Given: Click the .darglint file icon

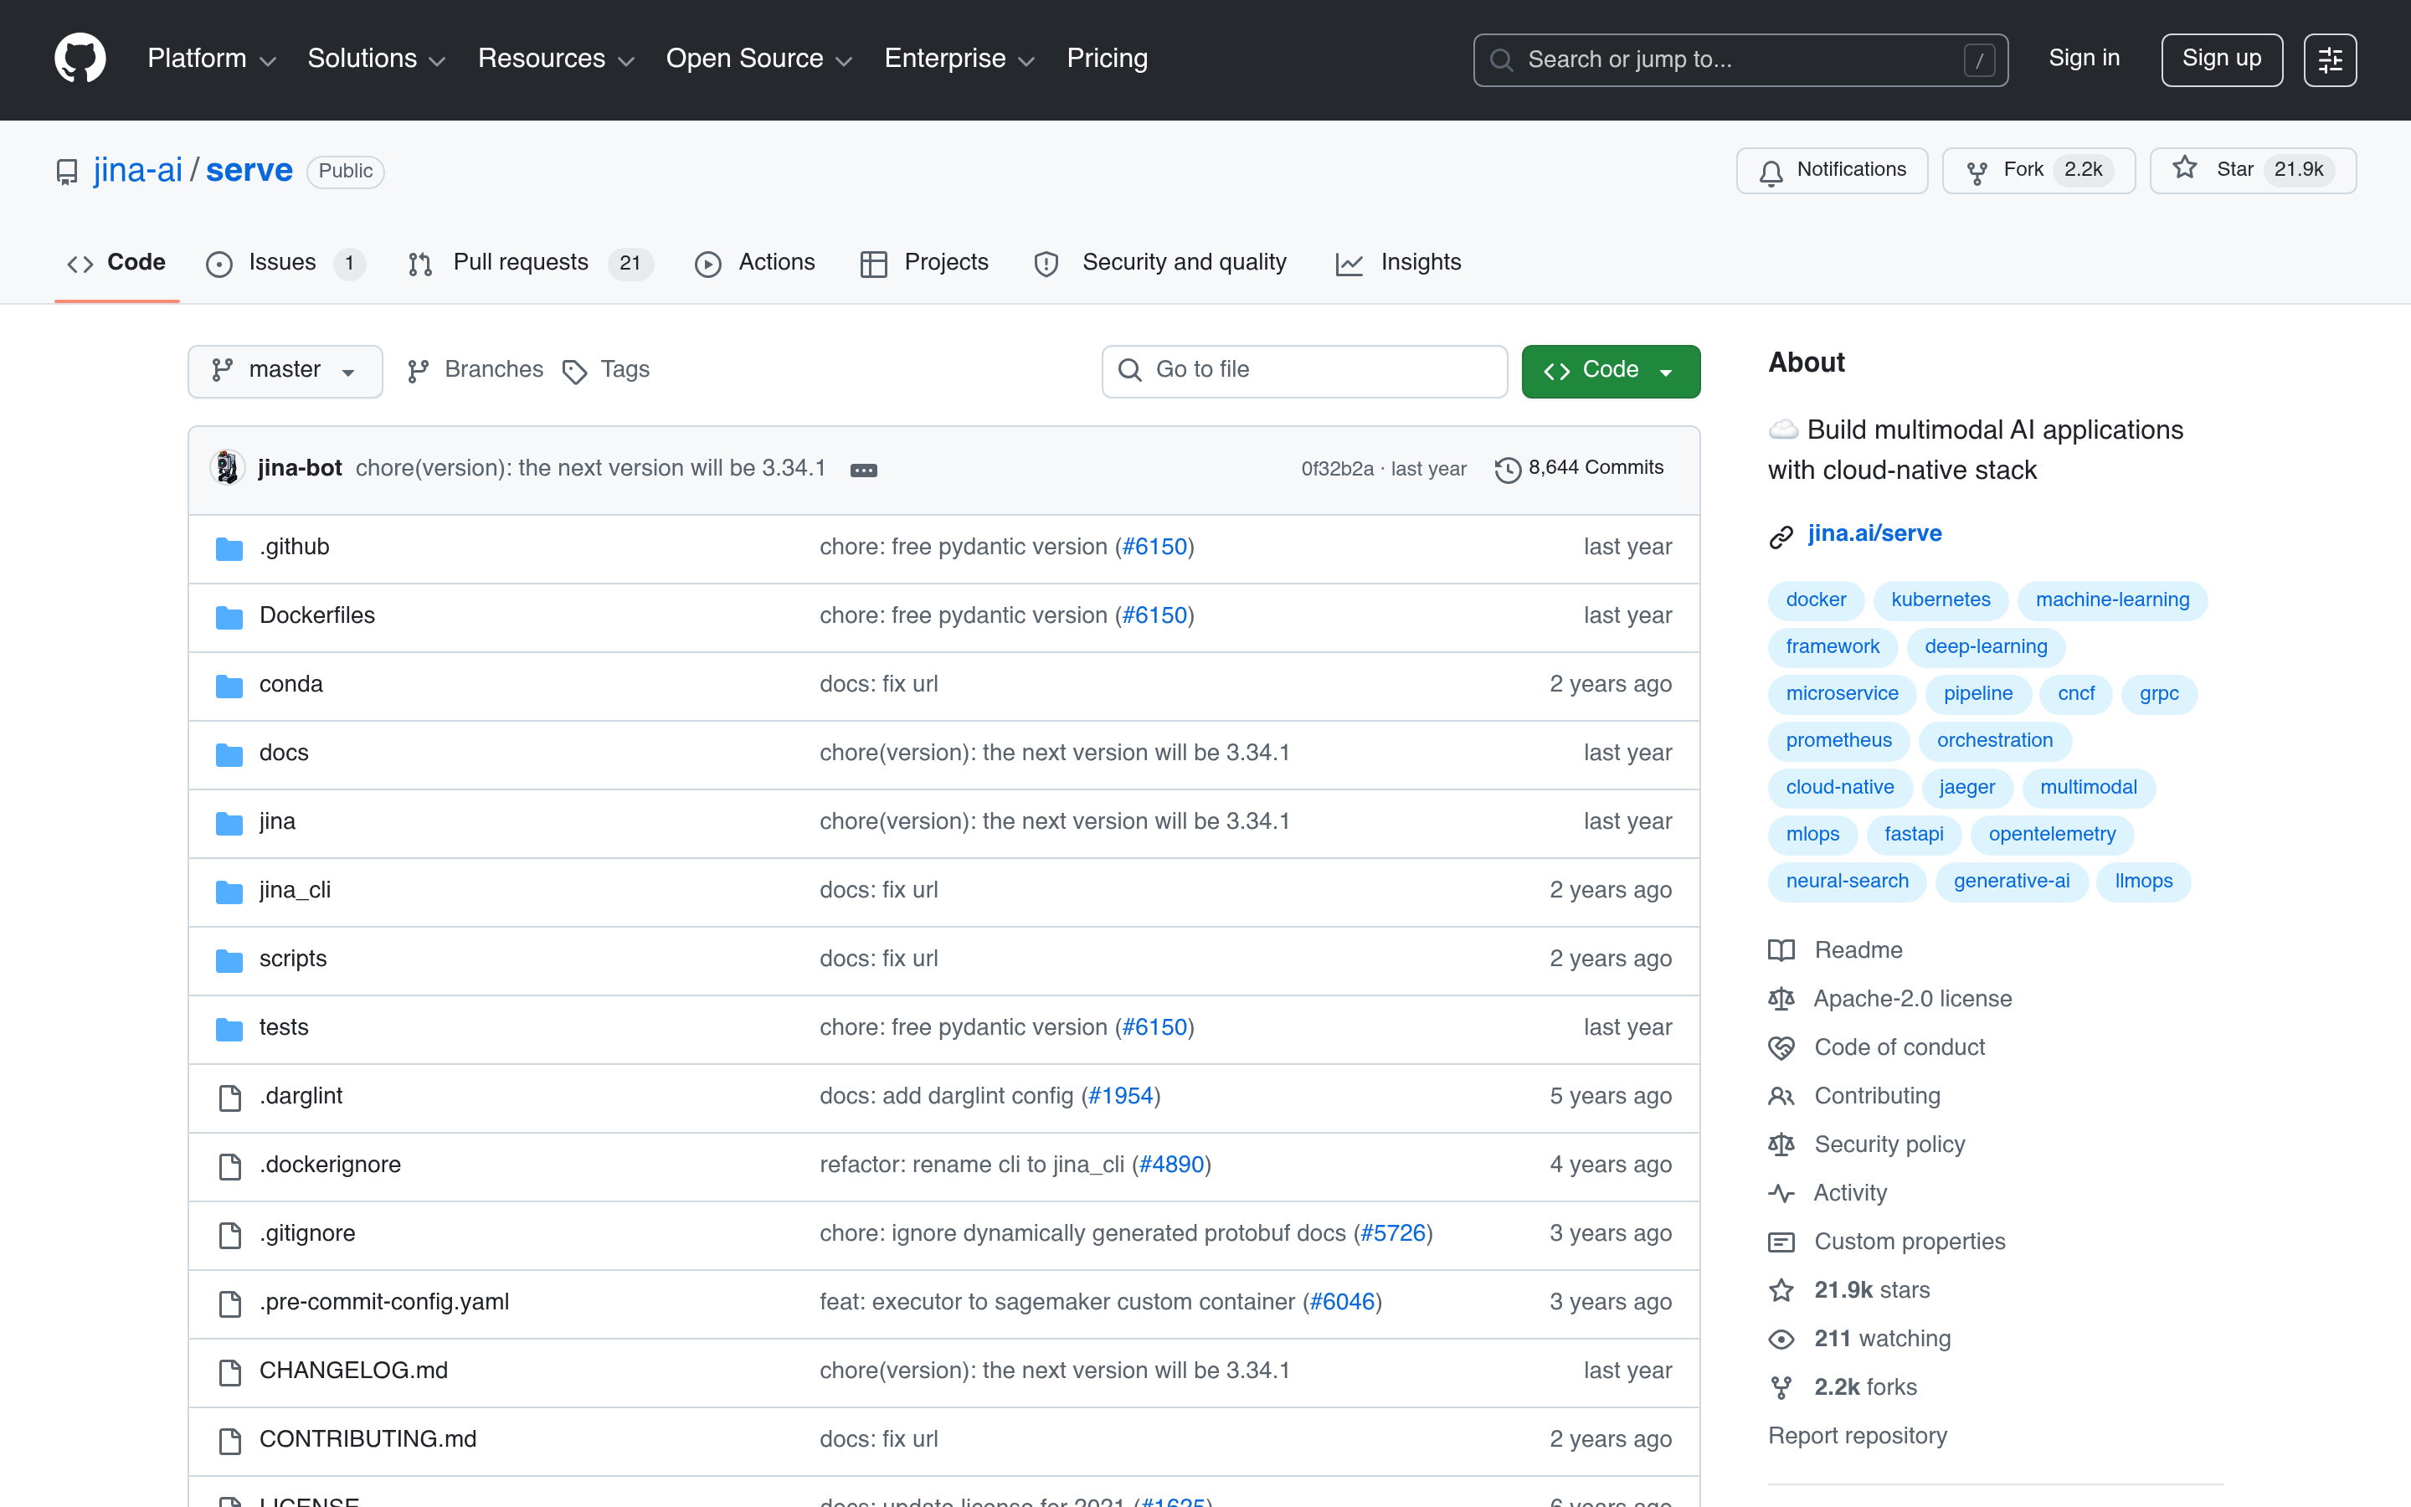Looking at the screenshot, I should coord(229,1098).
